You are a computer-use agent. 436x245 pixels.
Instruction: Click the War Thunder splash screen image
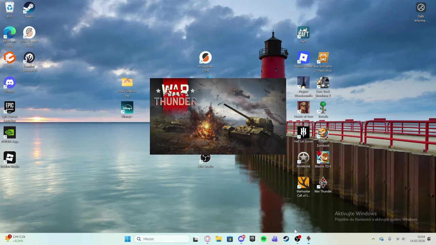point(218,116)
